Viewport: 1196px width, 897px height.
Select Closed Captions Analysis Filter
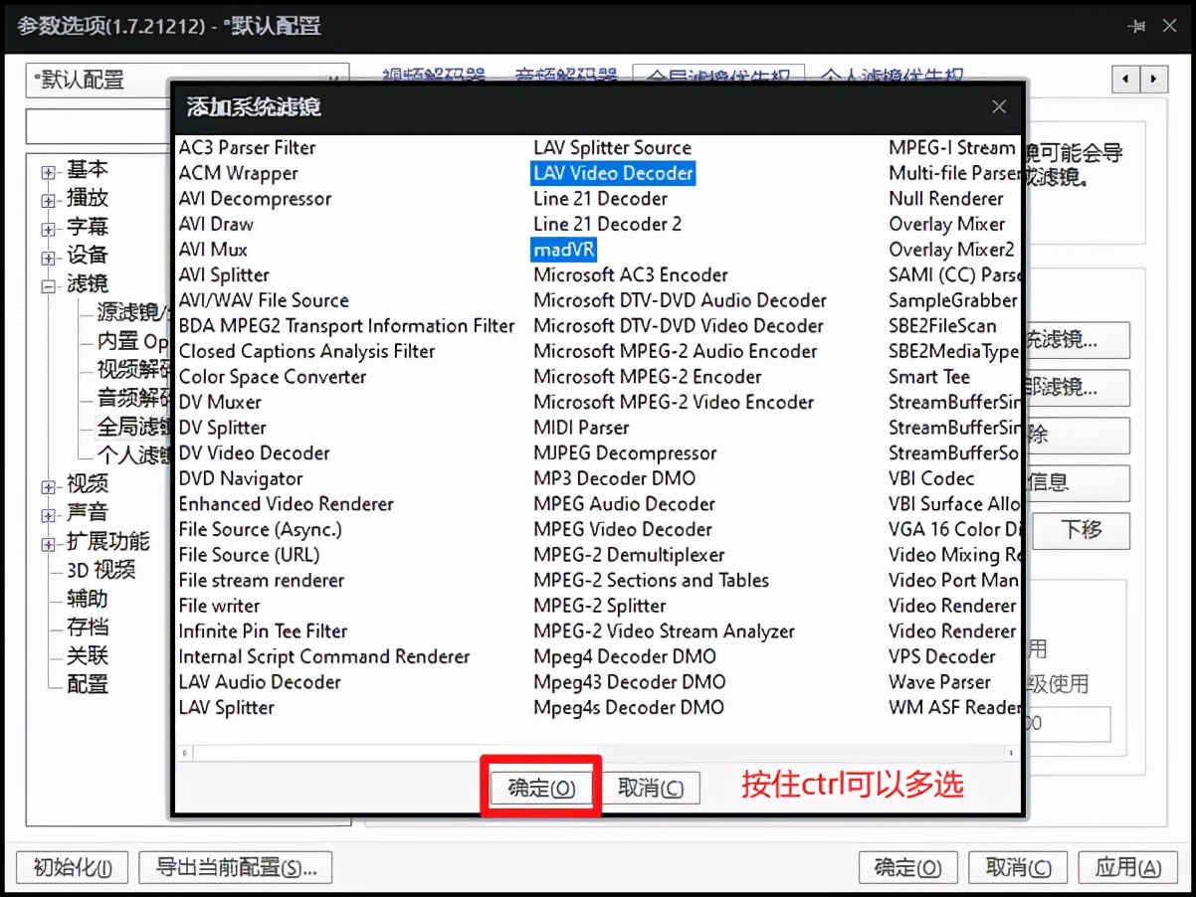tap(306, 351)
